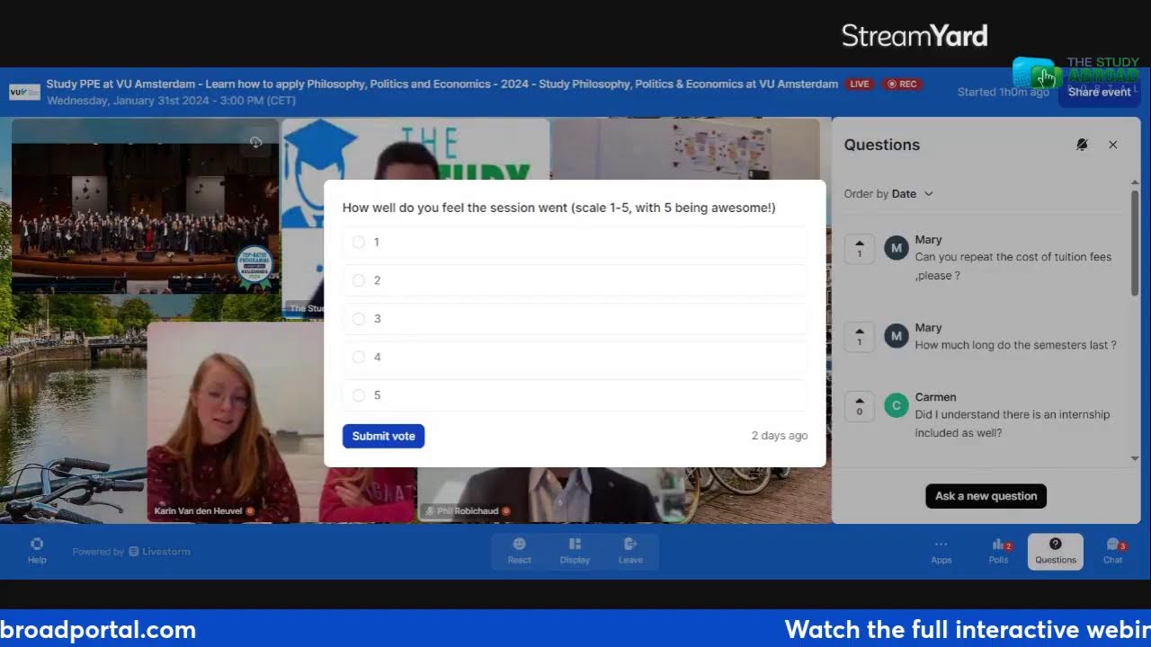The height and width of the screenshot is (647, 1151).
Task: Upvote Mary's tuition fees question
Action: pyautogui.click(x=860, y=248)
